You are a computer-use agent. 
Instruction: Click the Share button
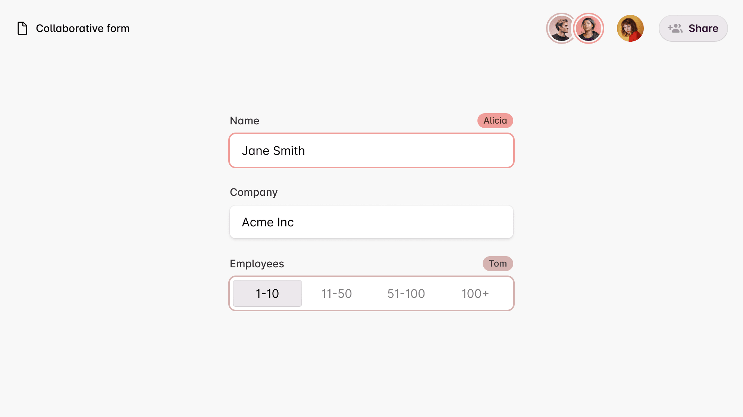pos(693,29)
